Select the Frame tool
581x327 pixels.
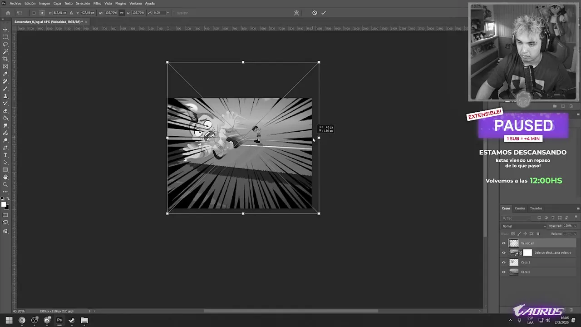pyautogui.click(x=5, y=66)
